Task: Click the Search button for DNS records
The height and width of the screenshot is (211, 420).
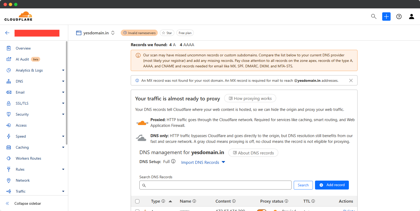Action: tap(303, 185)
